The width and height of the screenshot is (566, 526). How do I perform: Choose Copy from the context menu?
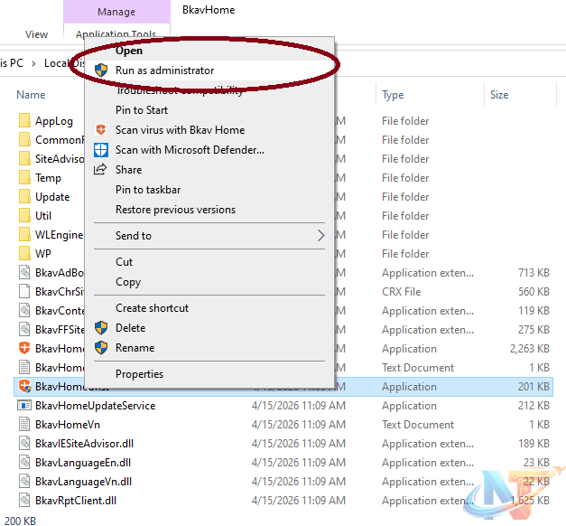click(x=128, y=282)
